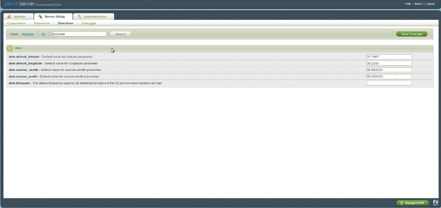
Task: Open the Debugger sub-menu
Action: pyautogui.click(x=89, y=23)
